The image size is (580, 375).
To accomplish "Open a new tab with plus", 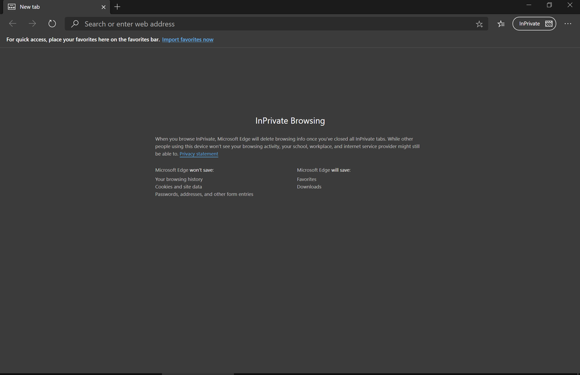I will (x=117, y=6).
